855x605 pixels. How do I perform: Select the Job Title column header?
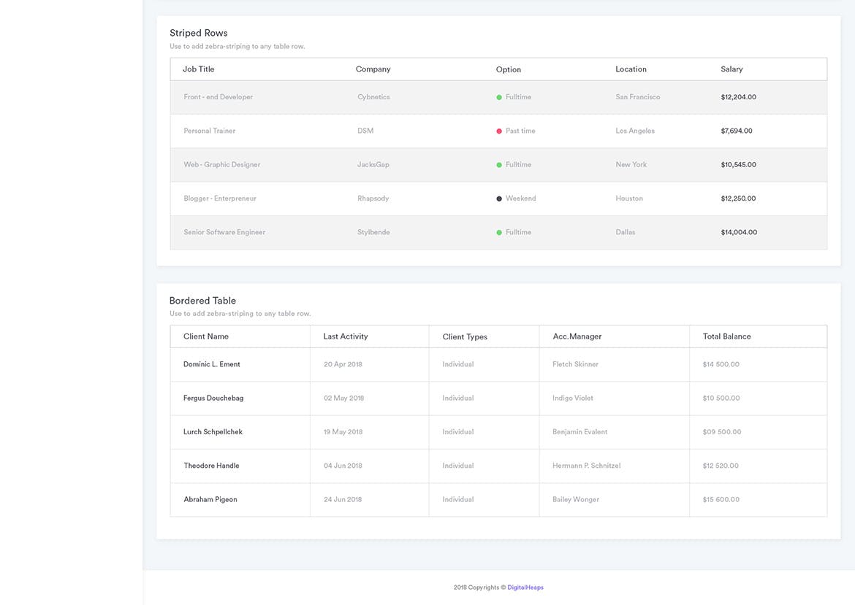click(x=199, y=69)
